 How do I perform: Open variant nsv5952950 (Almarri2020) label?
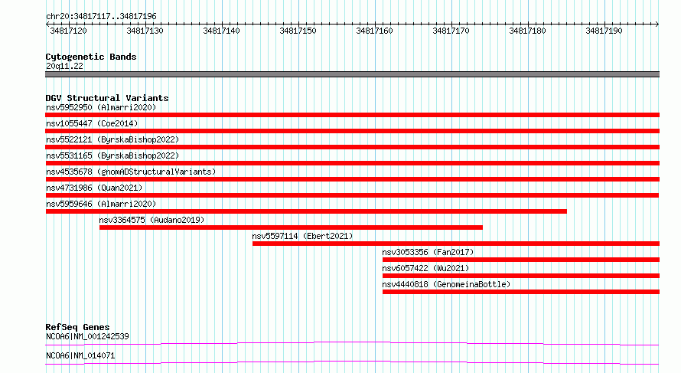click(101, 107)
